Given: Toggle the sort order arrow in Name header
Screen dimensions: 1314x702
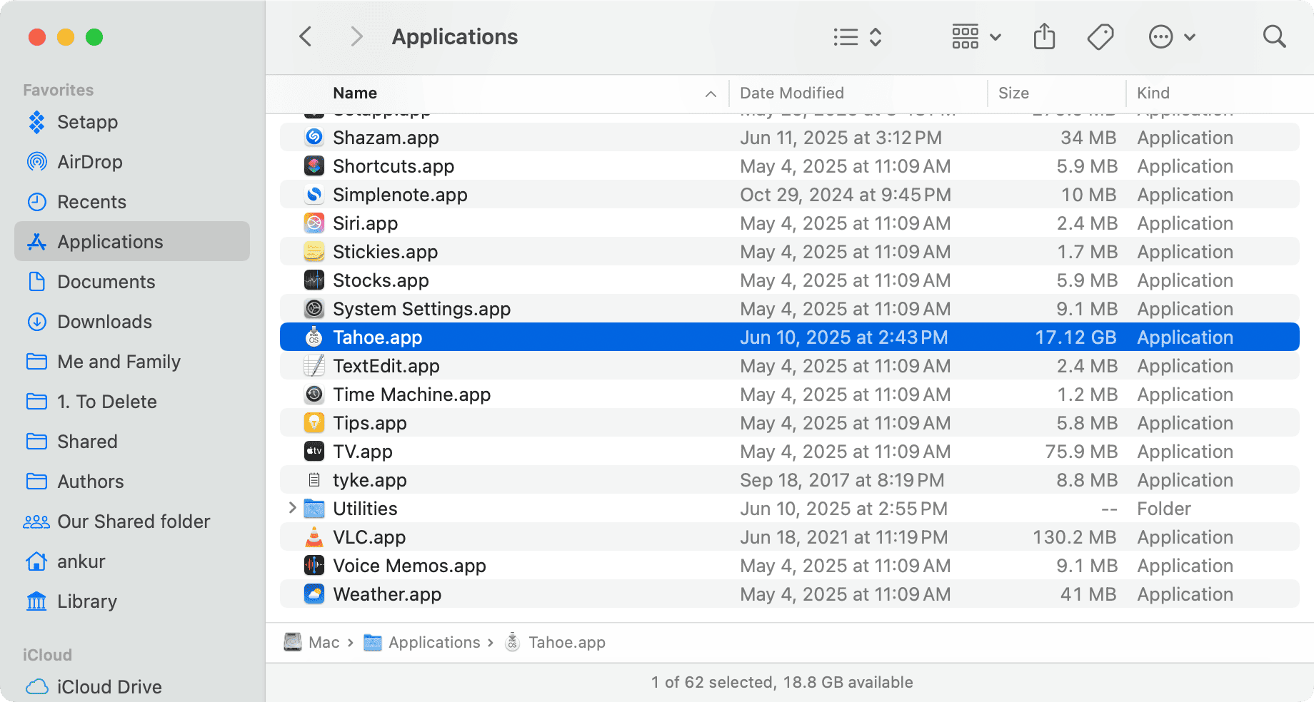Looking at the screenshot, I should click(711, 93).
